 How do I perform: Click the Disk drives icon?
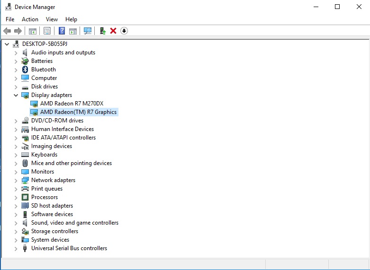pyautogui.click(x=25, y=87)
